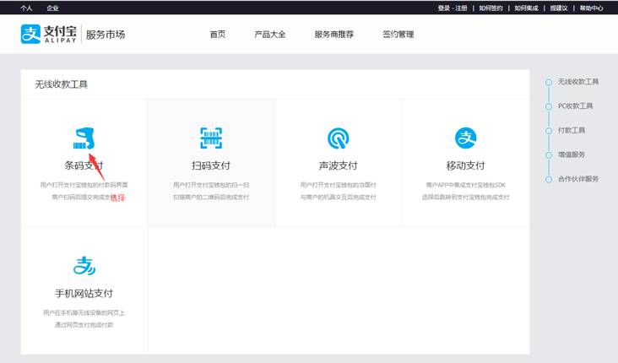
Task: Select the 移动支付 title text
Action: (465, 165)
